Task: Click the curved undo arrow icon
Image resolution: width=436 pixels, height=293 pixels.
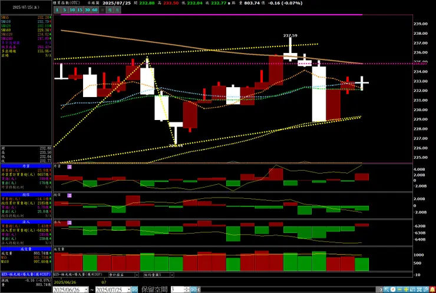Action: [x=412, y=289]
